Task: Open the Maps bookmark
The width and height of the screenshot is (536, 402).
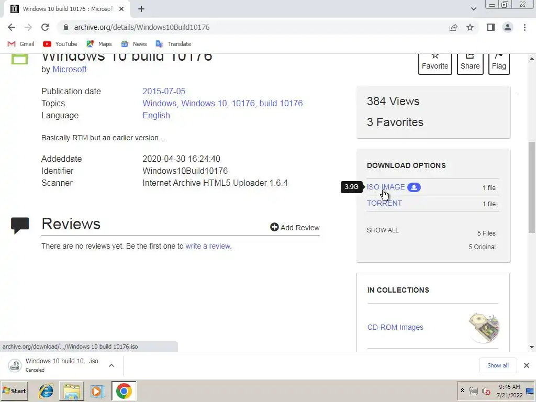Action: pyautogui.click(x=99, y=44)
